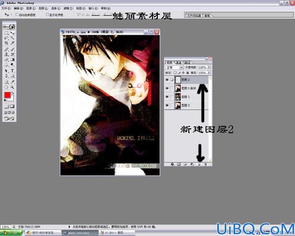
Task: Open the File menu
Action: click(6, 8)
